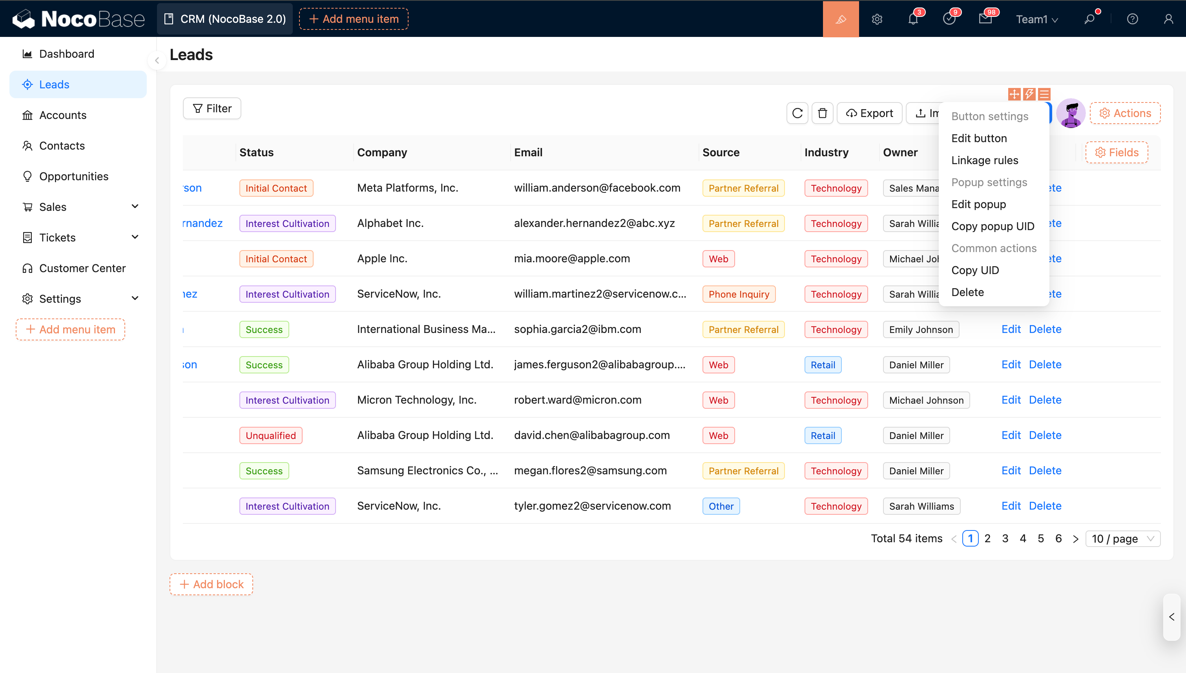Click the AI employee avatar
Viewport: 1186px width, 673px height.
click(1071, 113)
